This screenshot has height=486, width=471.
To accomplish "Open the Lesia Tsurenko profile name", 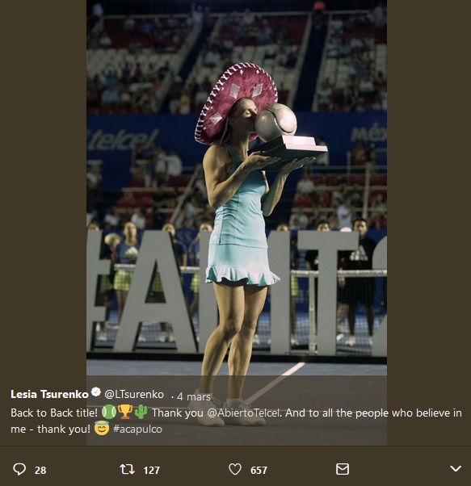I will (49, 394).
